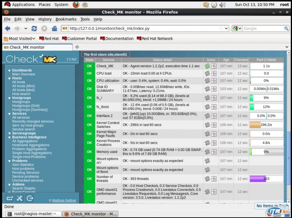The width and height of the screenshot is (292, 218).
Task: Open graph icon for Kernel Process Creations
Action: (214, 143)
